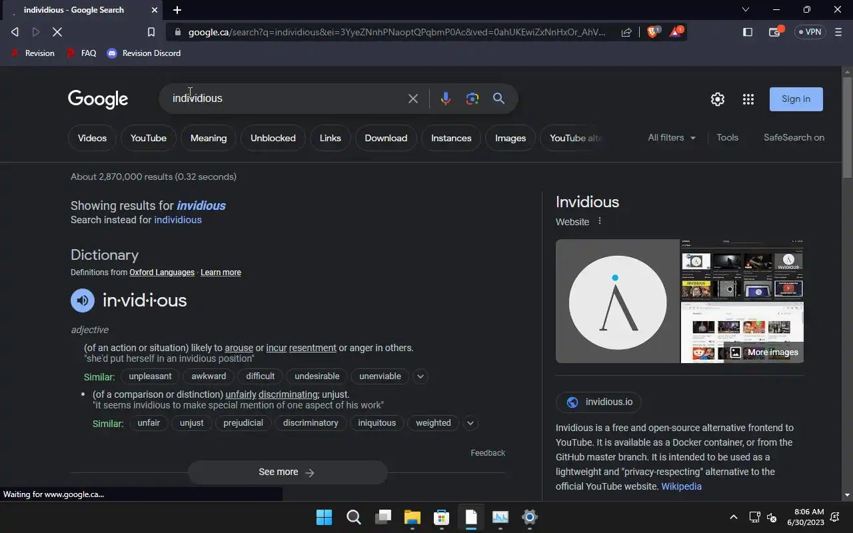Toggle the browser sidebar panel
The width and height of the screenshot is (853, 533).
pos(748,32)
